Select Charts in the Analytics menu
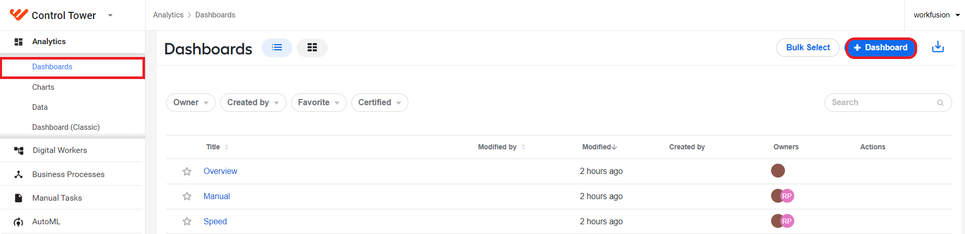Image resolution: width=965 pixels, height=234 pixels. pyautogui.click(x=43, y=87)
